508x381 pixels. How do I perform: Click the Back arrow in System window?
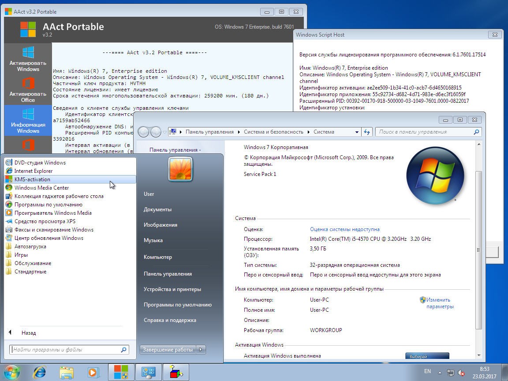click(143, 132)
